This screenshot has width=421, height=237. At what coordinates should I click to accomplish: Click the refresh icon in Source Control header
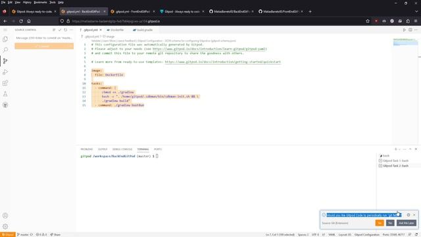(x=66, y=30)
